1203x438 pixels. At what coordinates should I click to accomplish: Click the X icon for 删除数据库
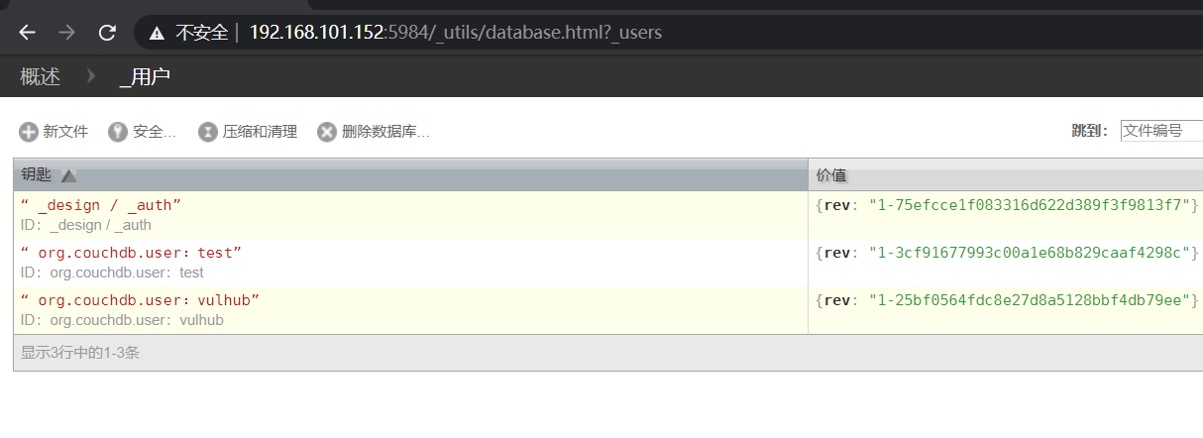pyautogui.click(x=326, y=132)
